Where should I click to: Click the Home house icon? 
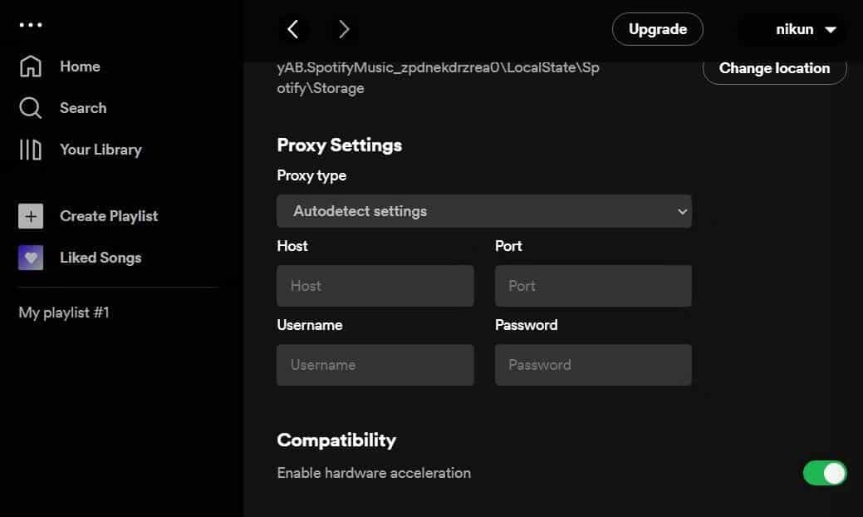(x=31, y=66)
